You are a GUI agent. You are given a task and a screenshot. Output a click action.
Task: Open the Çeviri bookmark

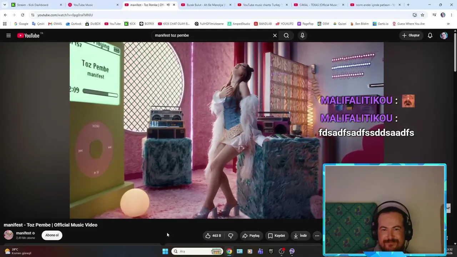point(38,24)
